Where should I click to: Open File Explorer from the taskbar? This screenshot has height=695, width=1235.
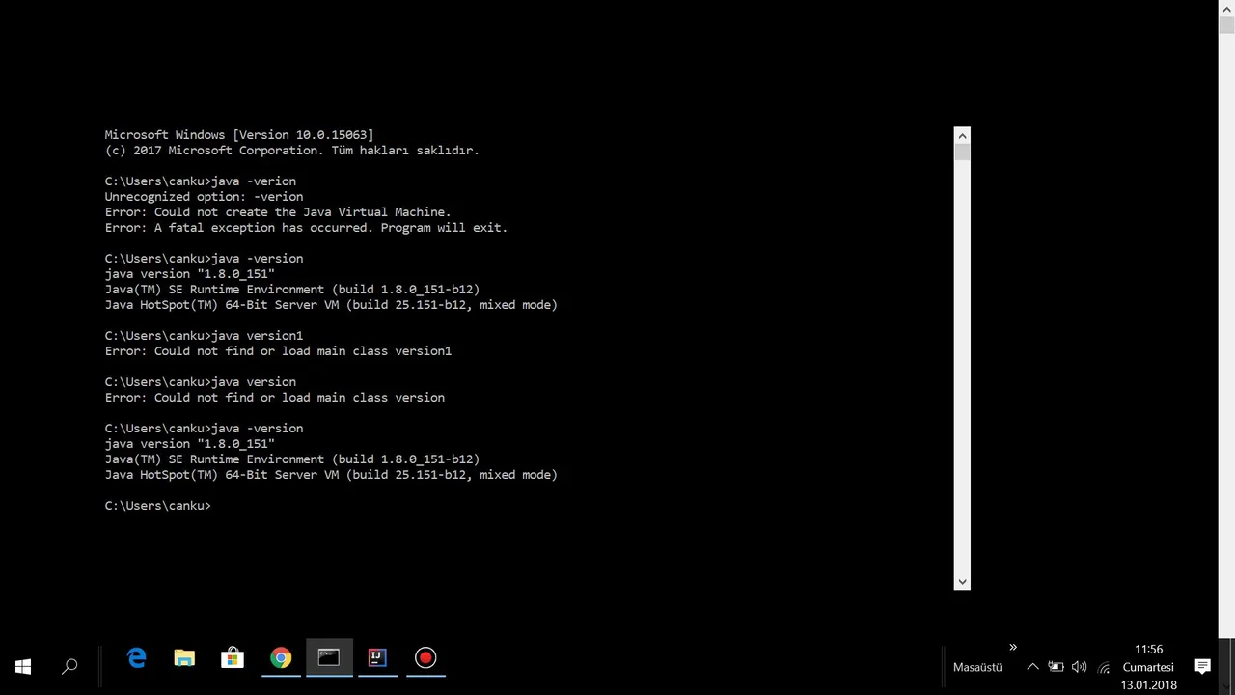184,658
